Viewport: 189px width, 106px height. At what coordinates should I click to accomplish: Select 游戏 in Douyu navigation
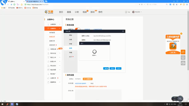click(x=92, y=12)
